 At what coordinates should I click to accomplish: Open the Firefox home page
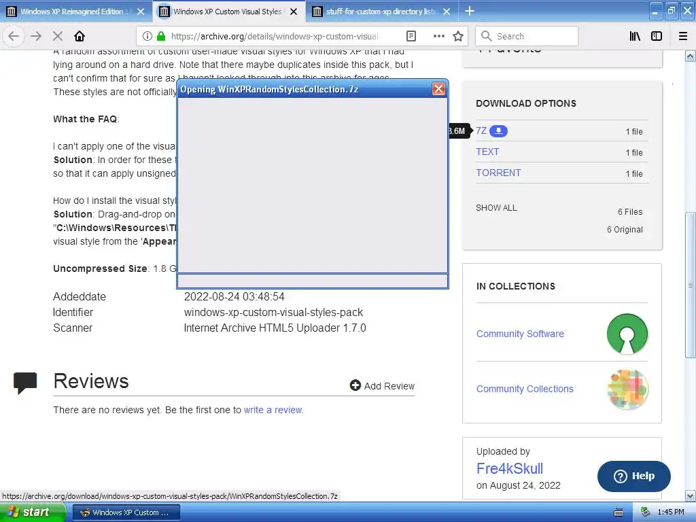pos(80,36)
